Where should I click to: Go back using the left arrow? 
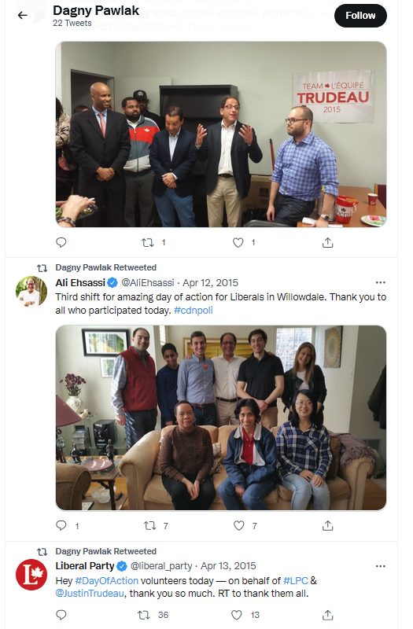[23, 16]
